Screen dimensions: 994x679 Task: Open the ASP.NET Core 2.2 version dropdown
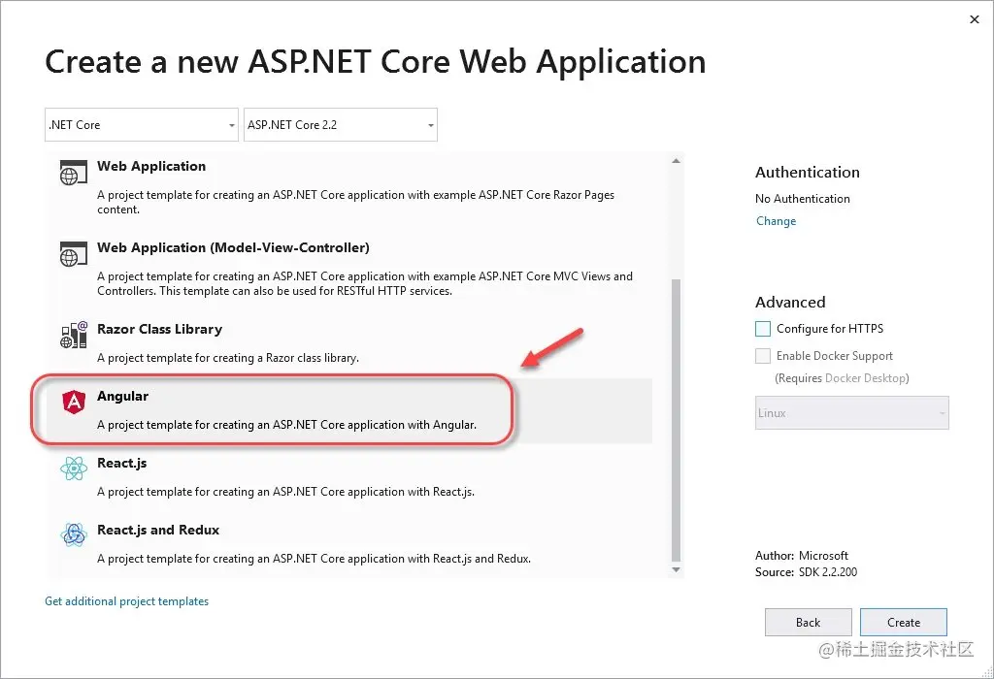[341, 125]
